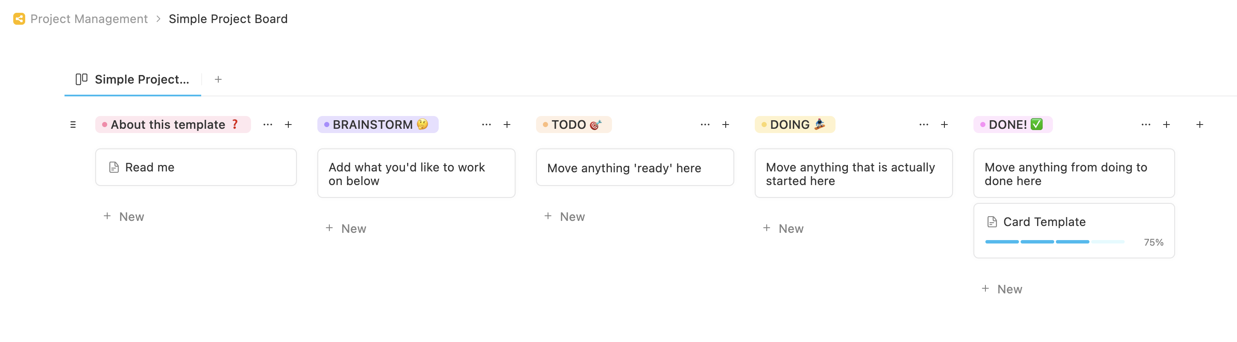Open the options menu for the DOING column

pos(923,124)
